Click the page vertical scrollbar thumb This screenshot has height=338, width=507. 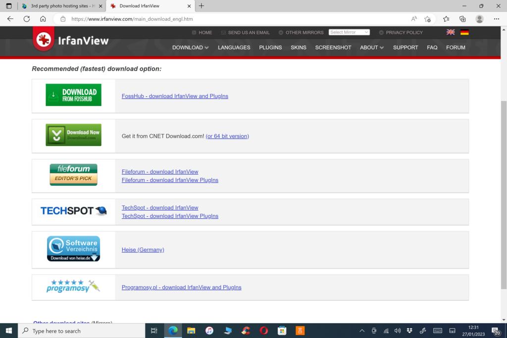coord(504,195)
